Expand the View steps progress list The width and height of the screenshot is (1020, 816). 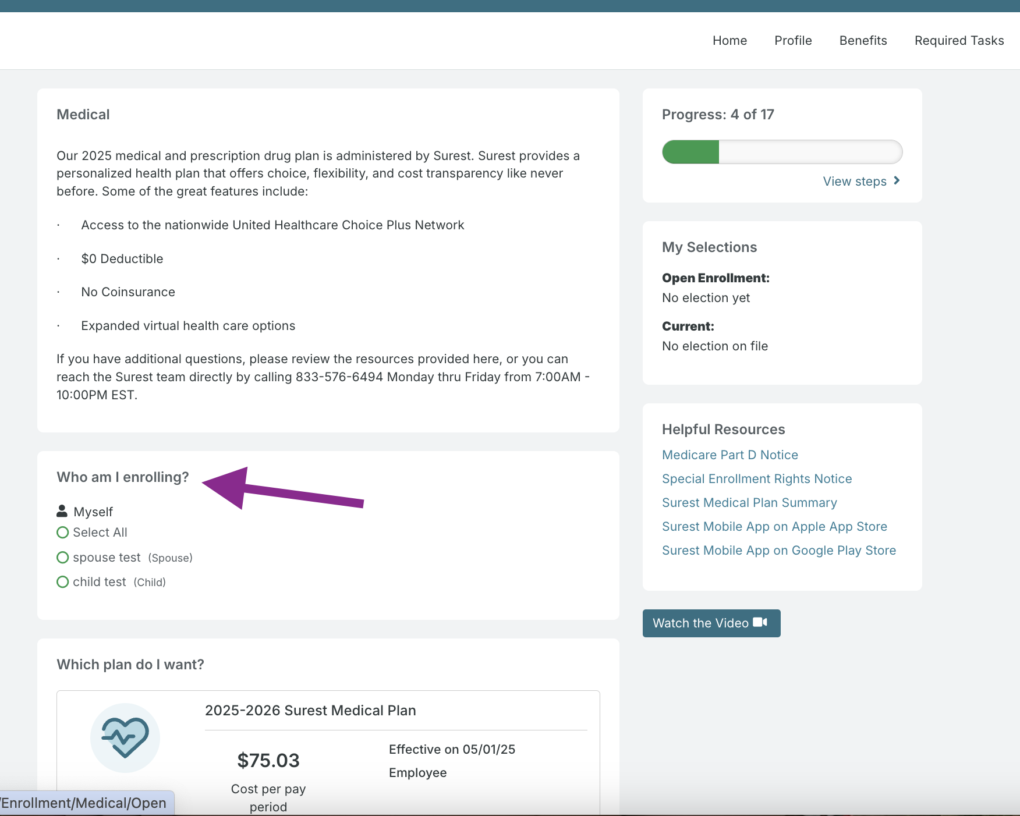click(x=854, y=182)
